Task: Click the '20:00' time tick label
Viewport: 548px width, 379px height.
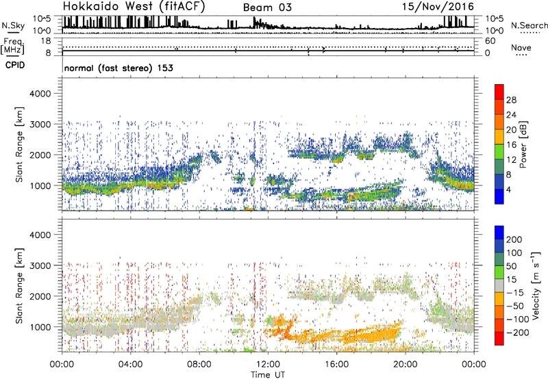Action: 406,365
